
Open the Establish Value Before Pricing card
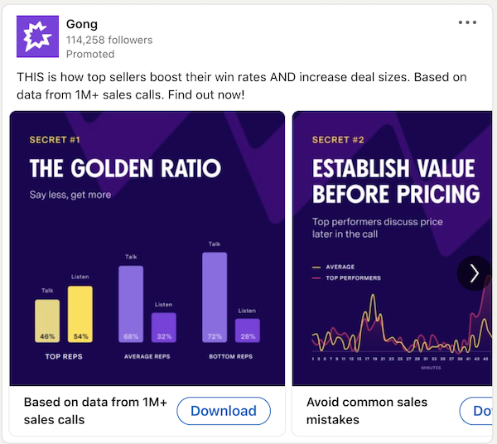tap(393, 249)
